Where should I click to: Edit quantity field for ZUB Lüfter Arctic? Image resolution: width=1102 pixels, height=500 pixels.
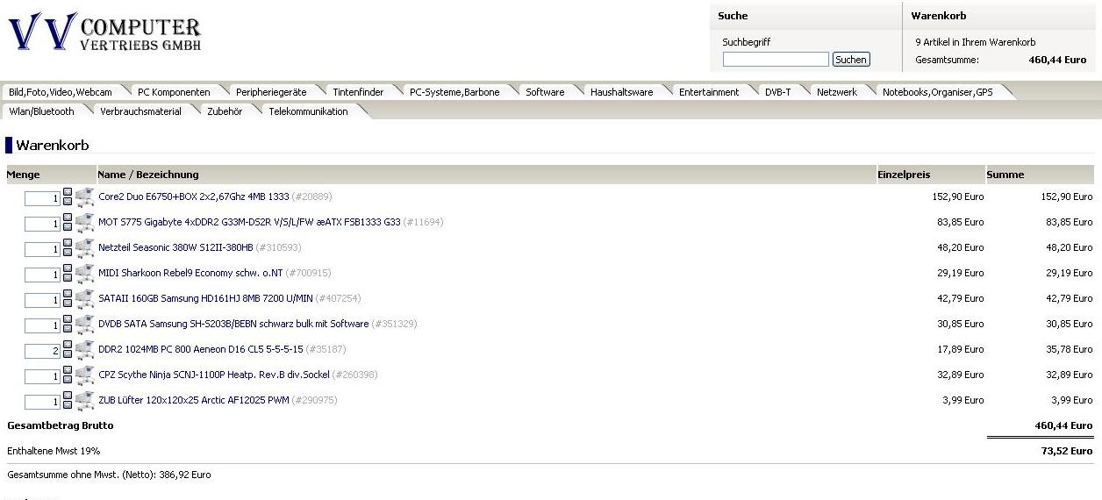point(42,403)
